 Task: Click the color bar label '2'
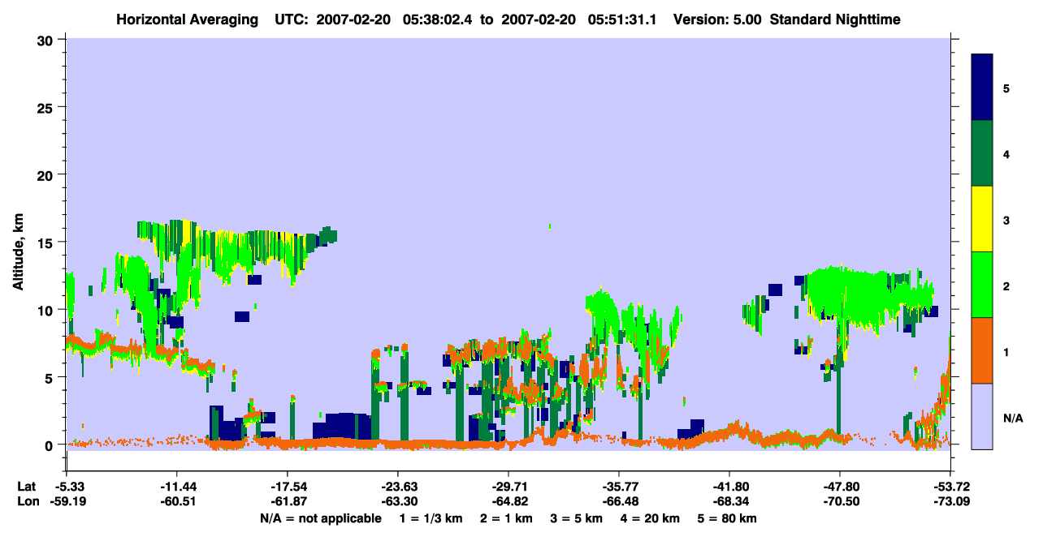tap(1006, 286)
